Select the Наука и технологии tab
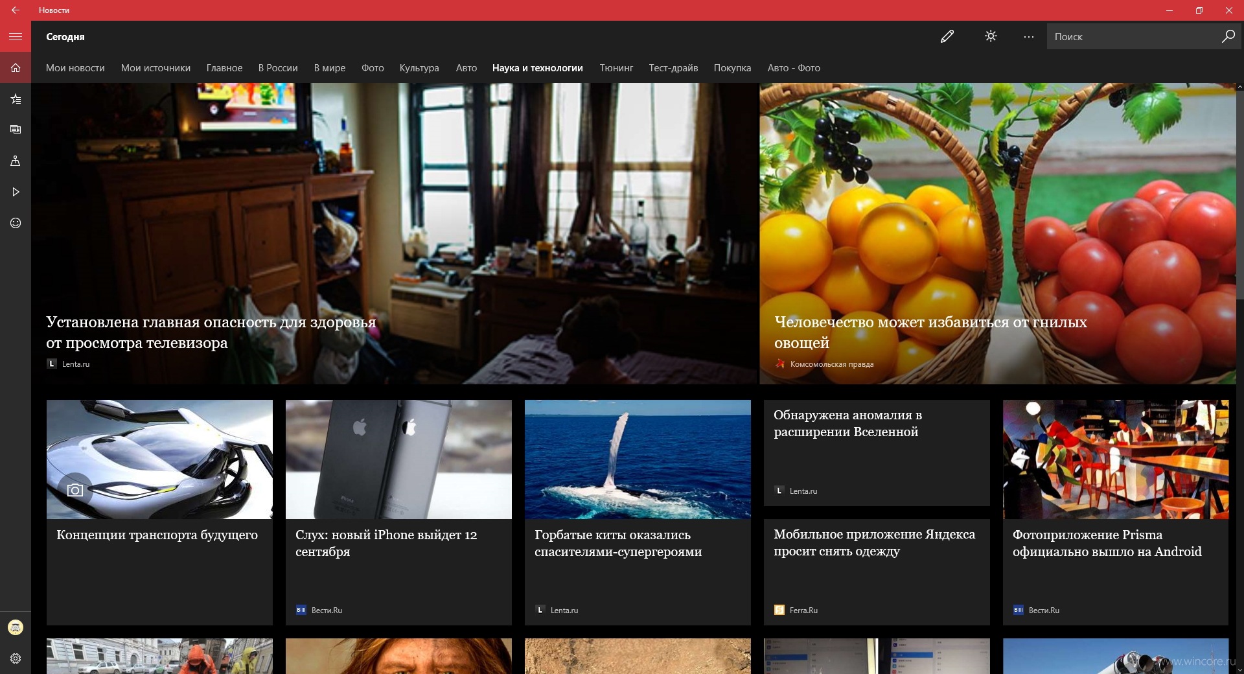Screen dimensions: 1244x674 point(538,68)
